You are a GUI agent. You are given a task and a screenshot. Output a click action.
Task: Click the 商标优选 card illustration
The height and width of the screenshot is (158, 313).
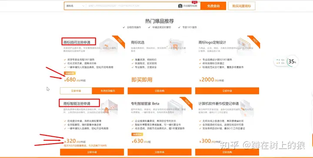176,46
